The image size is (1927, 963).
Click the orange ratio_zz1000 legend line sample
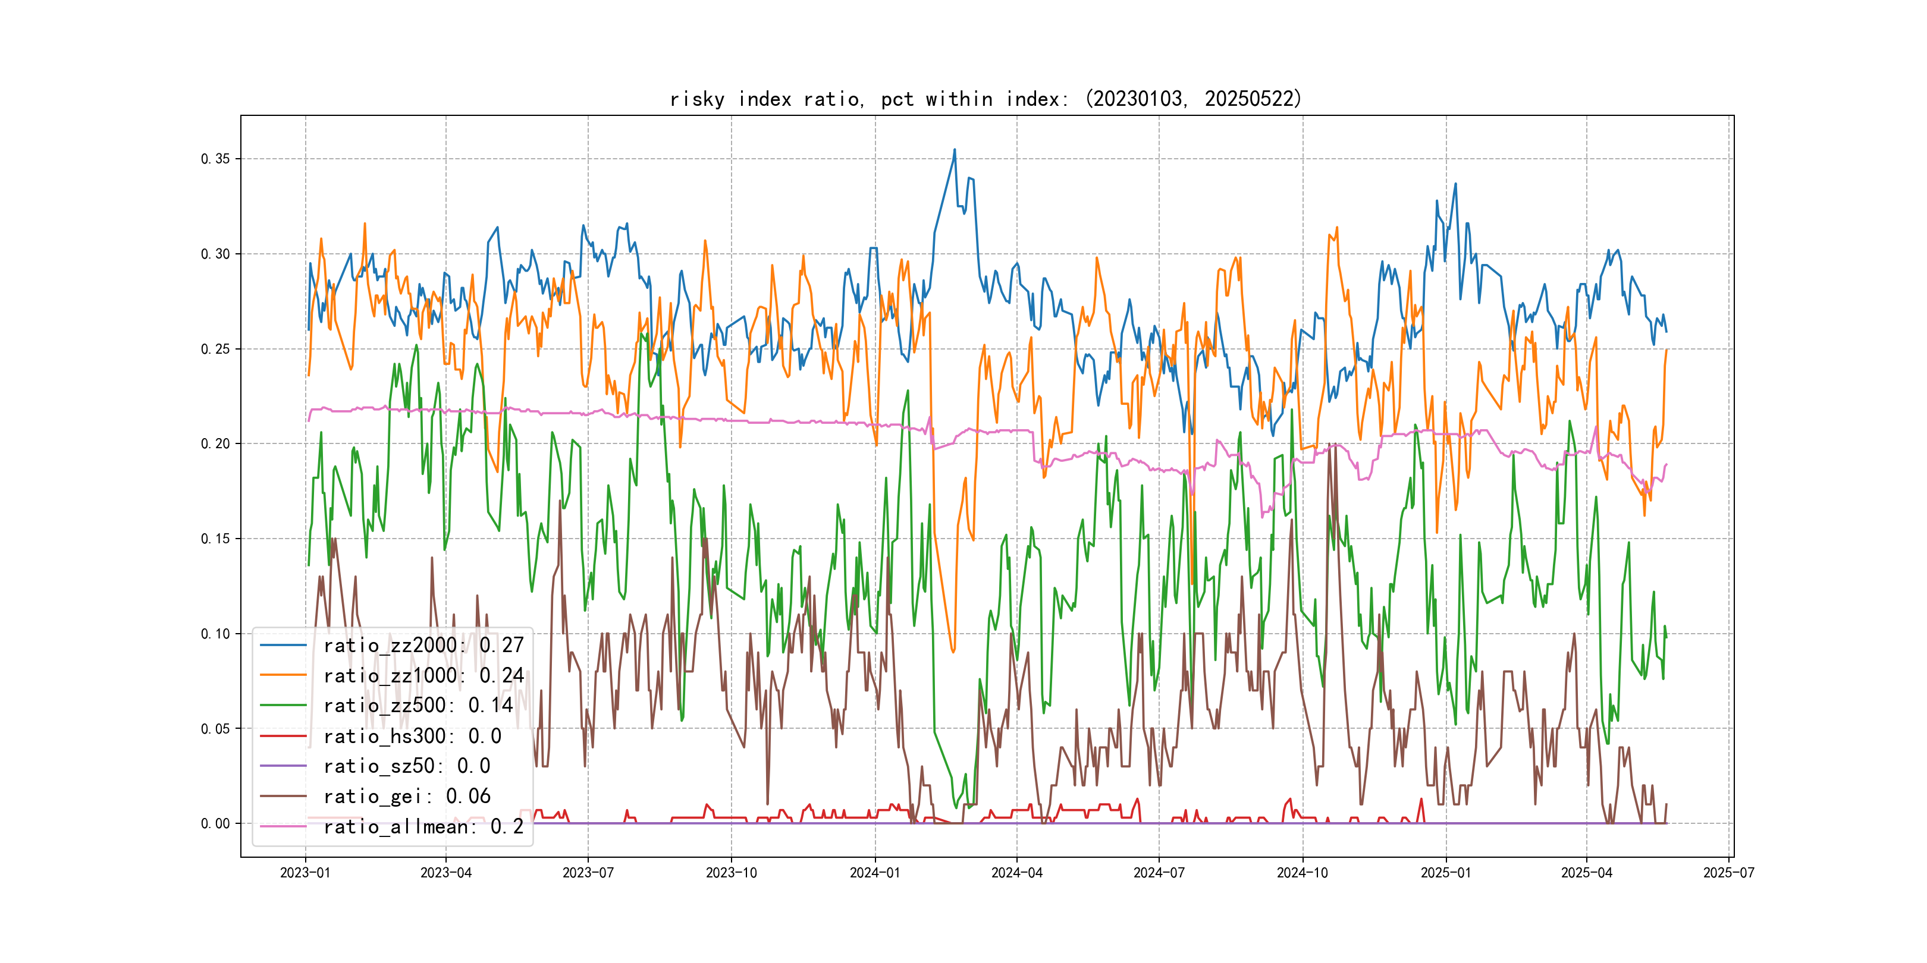coord(283,675)
